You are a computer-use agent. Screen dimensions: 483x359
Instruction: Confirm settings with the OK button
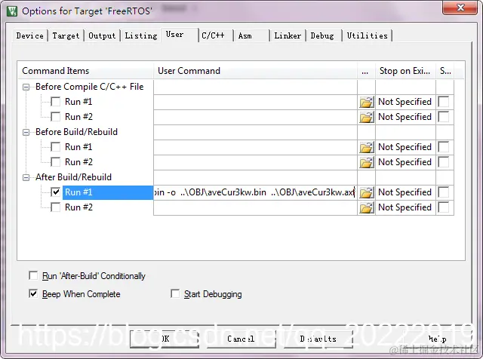(x=165, y=339)
